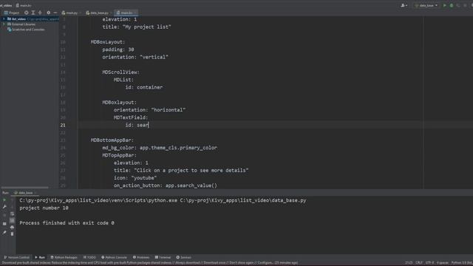Open the user account dropdown in toolbar

(404, 5)
